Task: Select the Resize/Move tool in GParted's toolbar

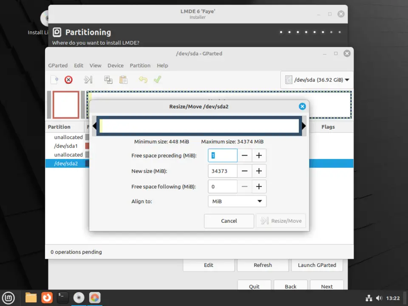Action: tap(88, 79)
